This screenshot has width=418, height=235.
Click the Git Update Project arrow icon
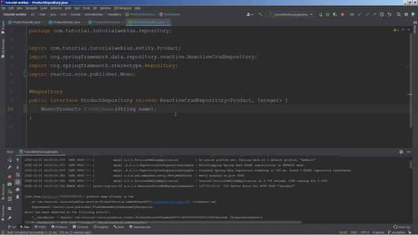coord(360,14)
